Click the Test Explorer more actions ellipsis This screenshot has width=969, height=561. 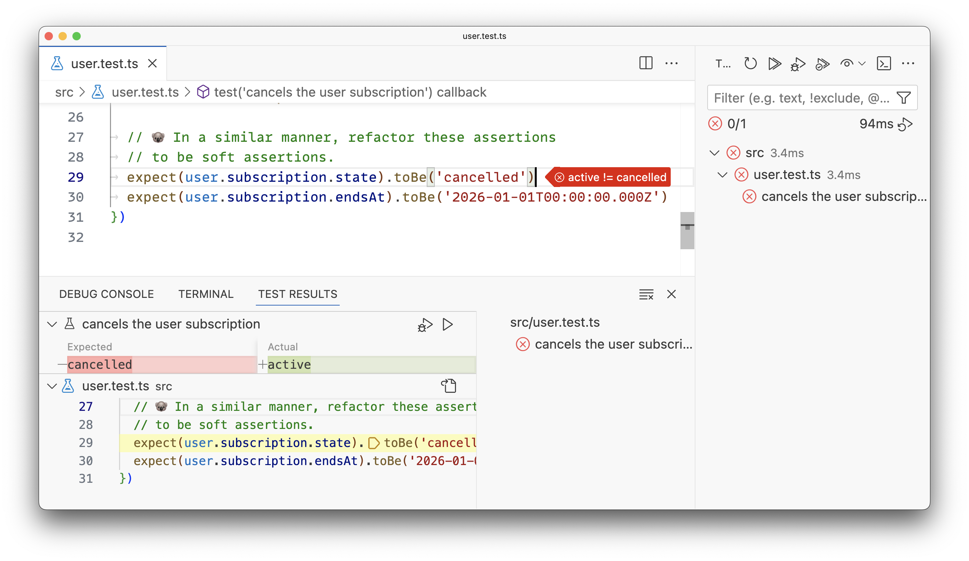tap(909, 64)
